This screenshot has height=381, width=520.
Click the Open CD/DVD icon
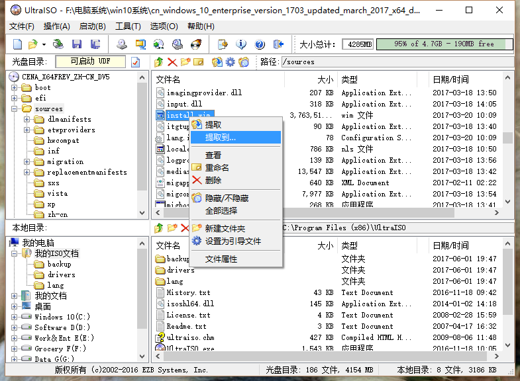[x=58, y=44]
